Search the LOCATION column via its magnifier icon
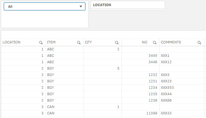Screen dimensions: 206x118 pyautogui.click(x=41, y=43)
